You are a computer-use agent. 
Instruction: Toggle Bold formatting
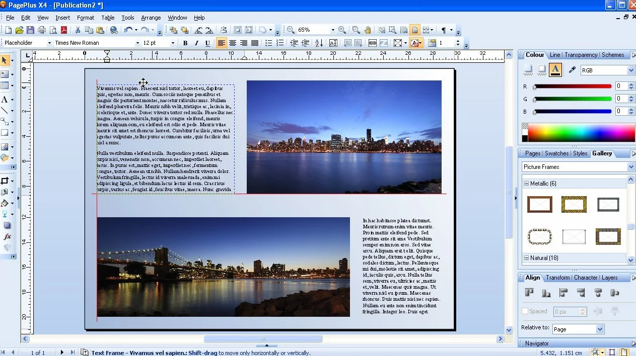coord(185,43)
